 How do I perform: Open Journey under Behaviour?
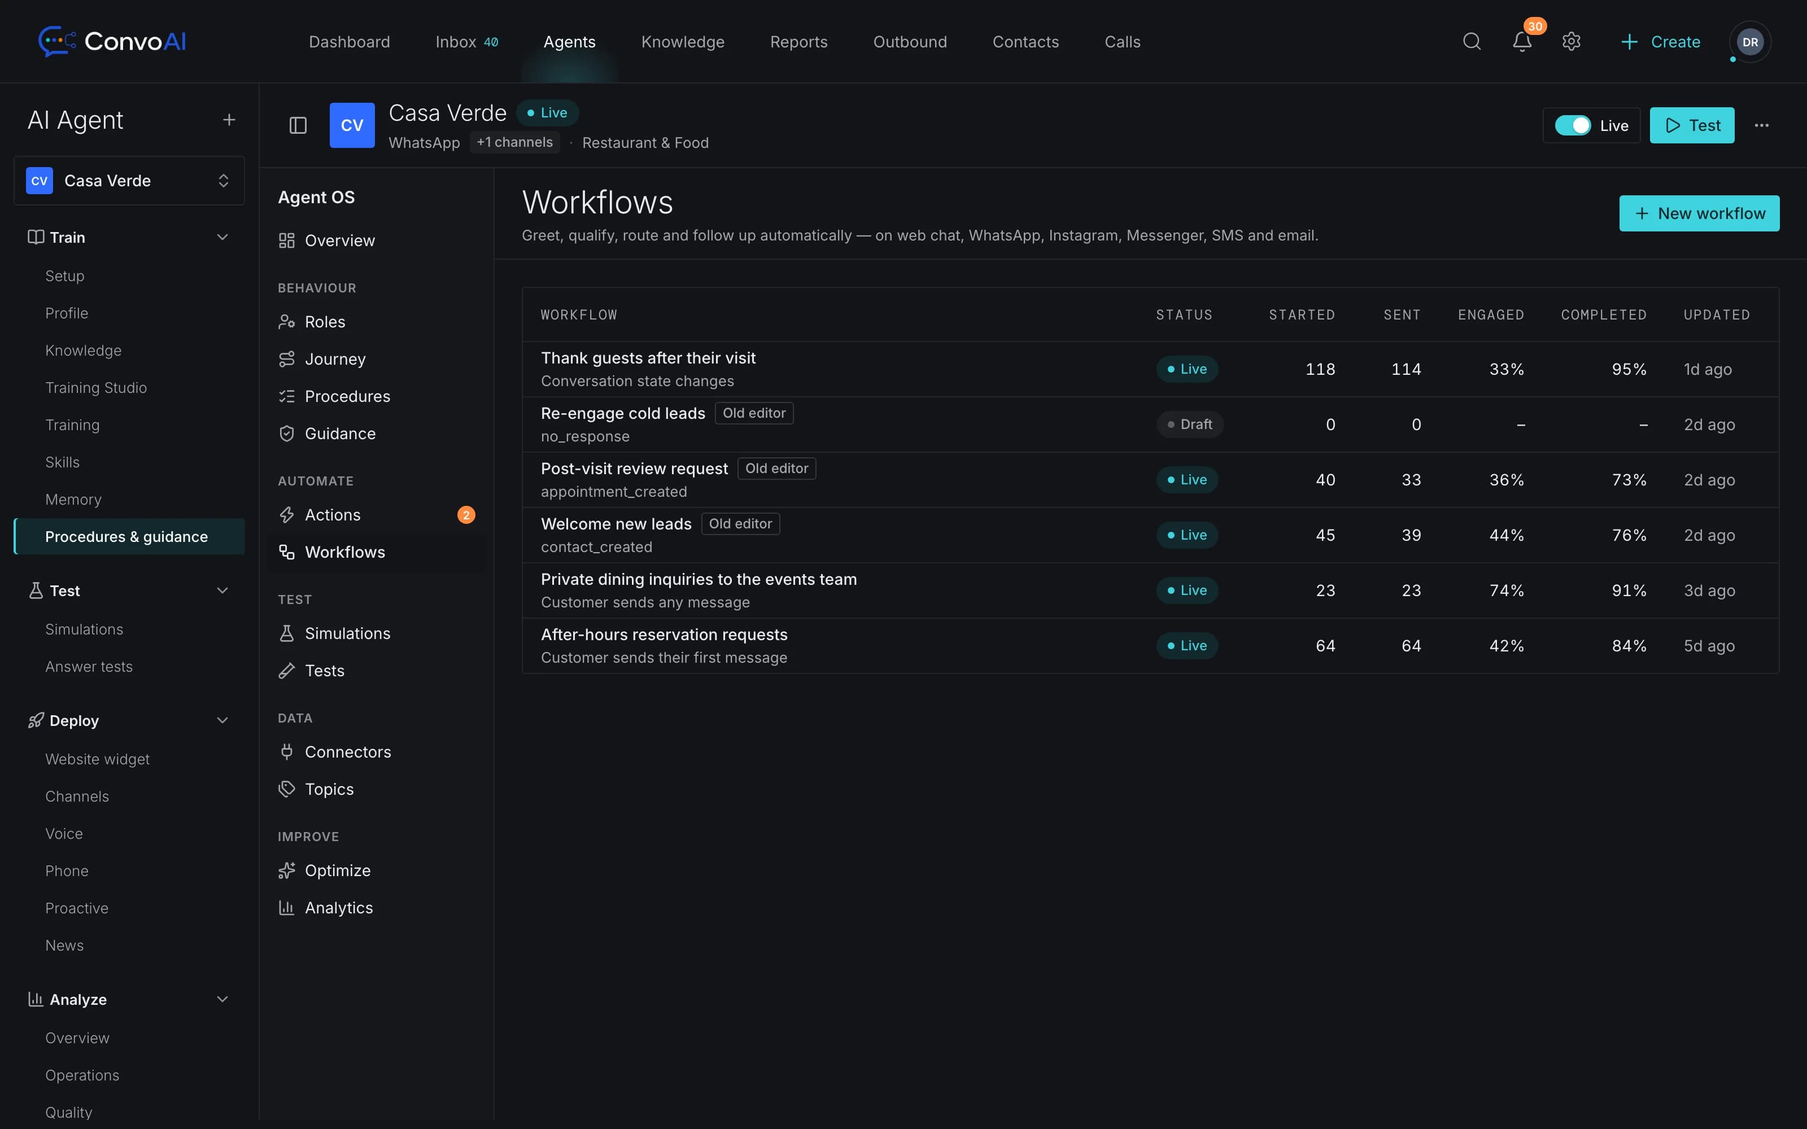pos(376,359)
